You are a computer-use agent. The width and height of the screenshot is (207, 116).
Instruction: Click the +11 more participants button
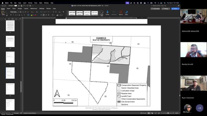(200, 108)
